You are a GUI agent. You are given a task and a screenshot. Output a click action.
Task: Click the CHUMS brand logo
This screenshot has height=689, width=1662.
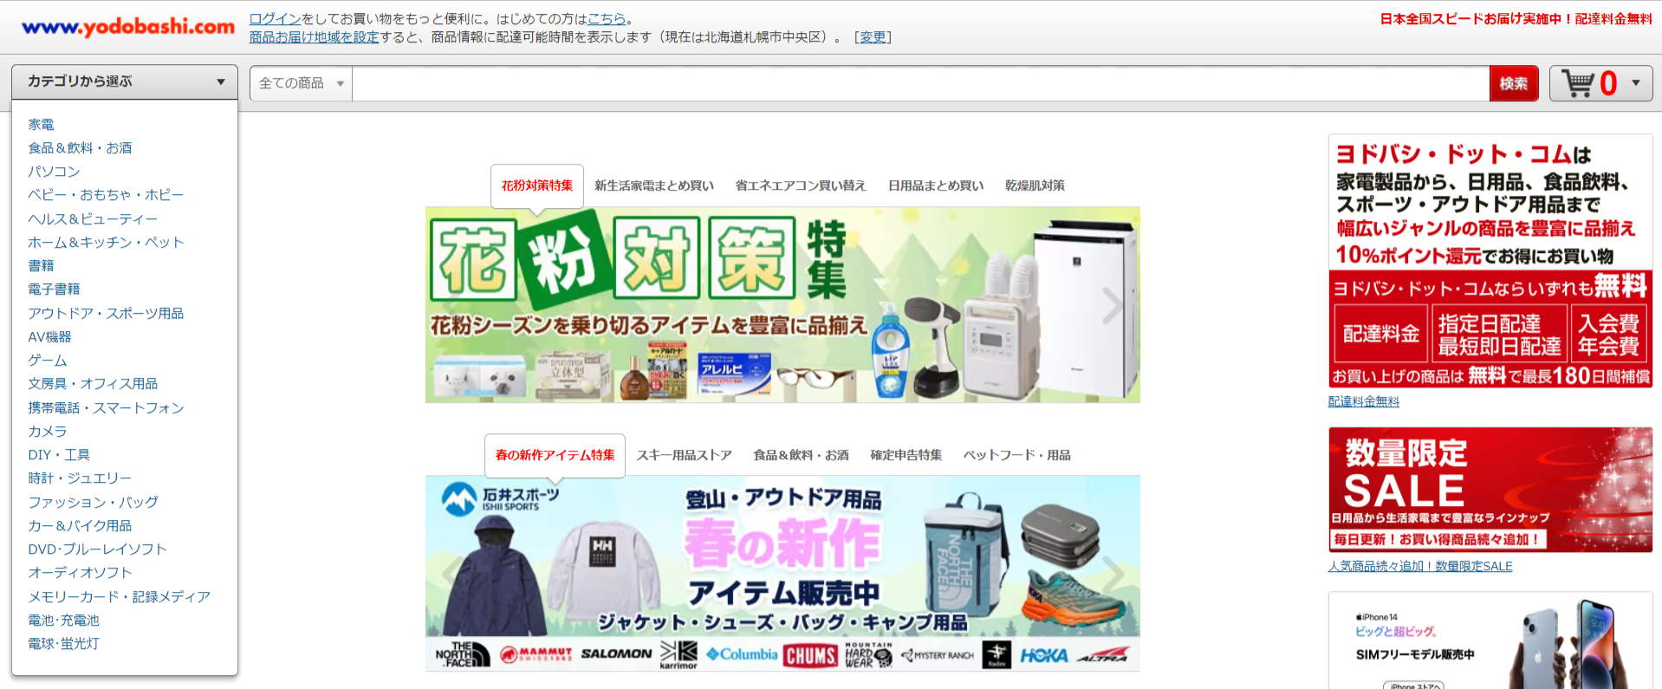point(810,656)
